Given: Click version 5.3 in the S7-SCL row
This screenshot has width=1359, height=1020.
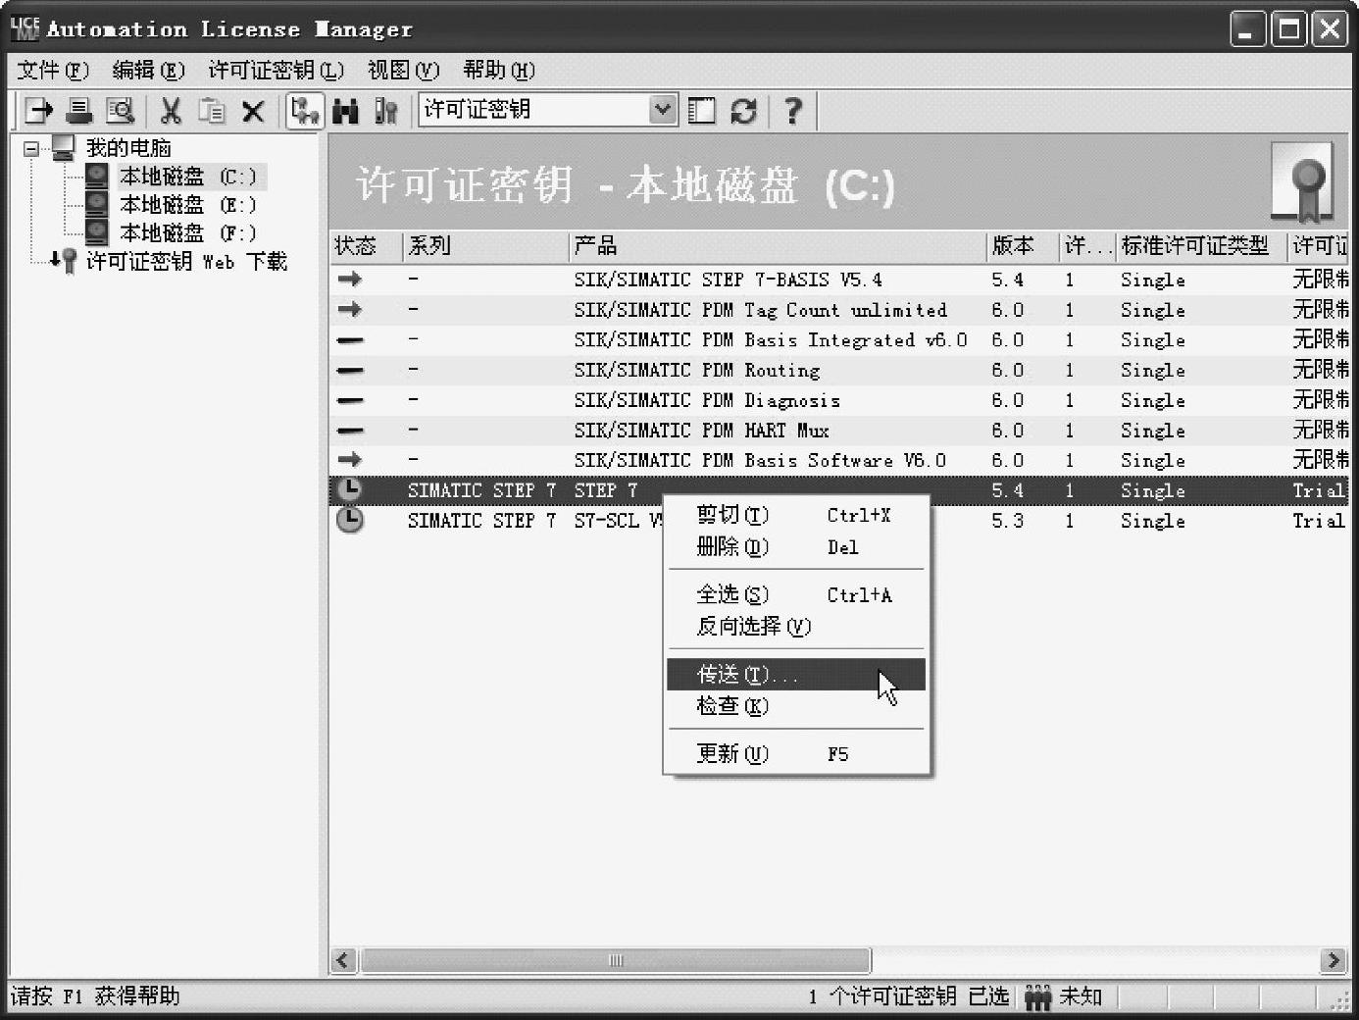Looking at the screenshot, I should 1007,521.
